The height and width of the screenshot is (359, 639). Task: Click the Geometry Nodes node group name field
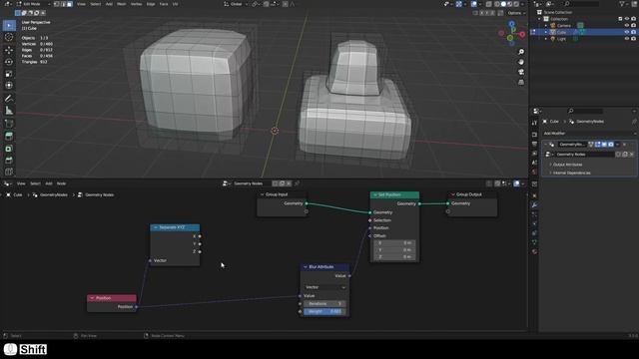tap(584, 155)
